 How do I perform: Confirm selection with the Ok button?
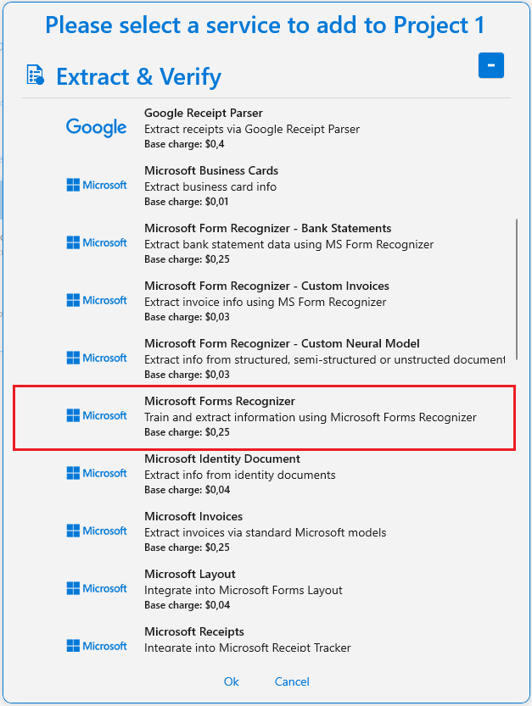(x=232, y=681)
